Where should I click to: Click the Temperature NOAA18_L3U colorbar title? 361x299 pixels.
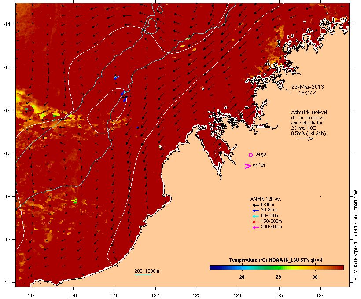pos(276,260)
